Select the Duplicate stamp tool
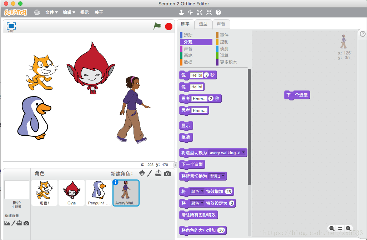367x240 pixels. pos(181,12)
